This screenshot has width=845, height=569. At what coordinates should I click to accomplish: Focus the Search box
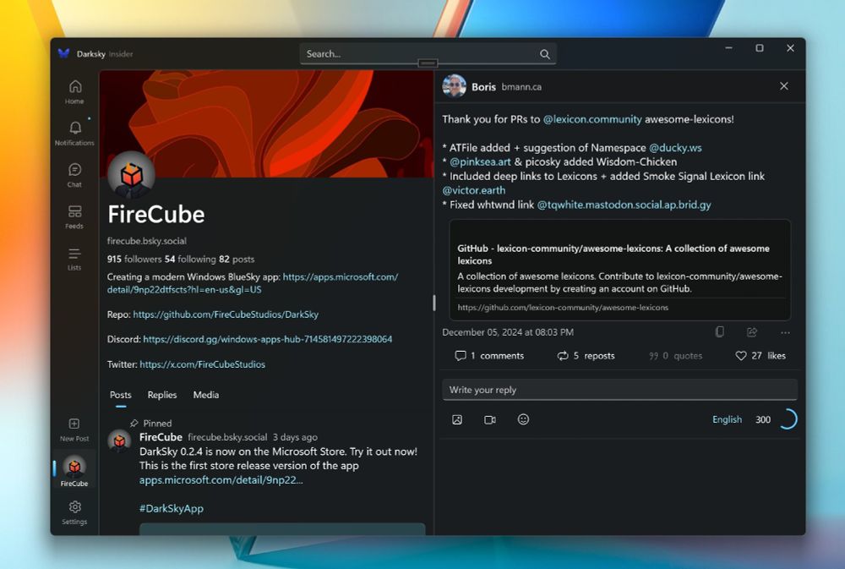click(428, 54)
